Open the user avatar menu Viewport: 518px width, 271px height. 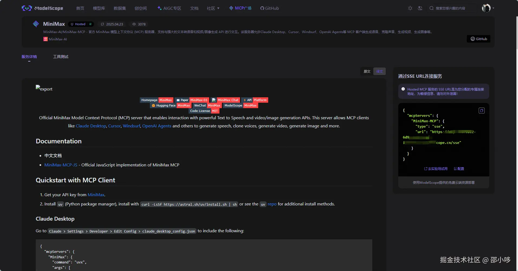pos(486,8)
